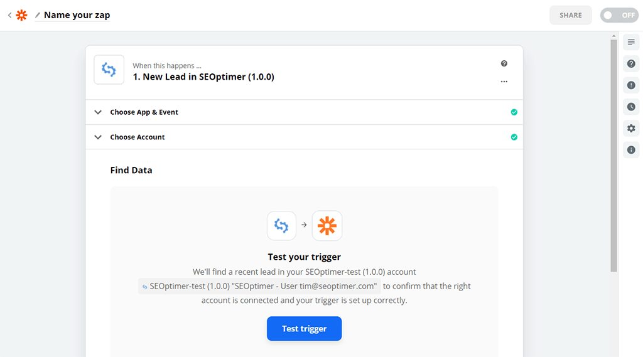Open the history clock icon in sidebar

(631, 107)
